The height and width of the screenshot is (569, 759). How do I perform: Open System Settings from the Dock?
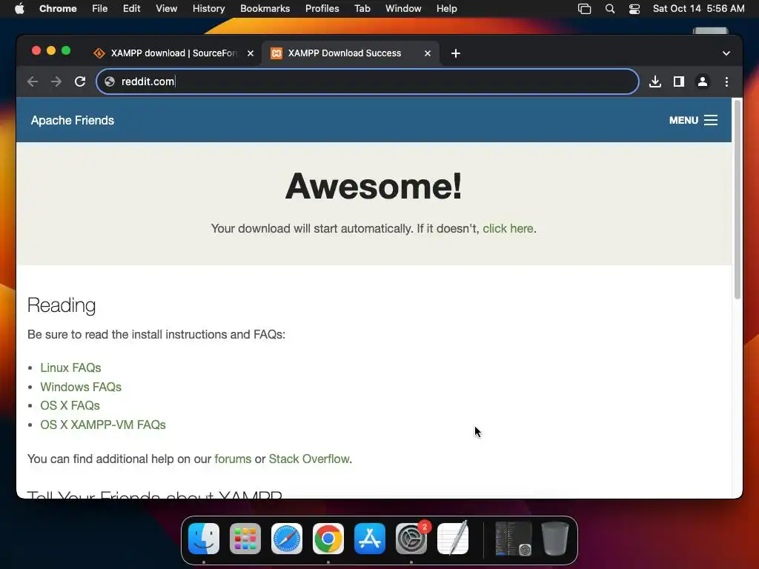point(411,539)
